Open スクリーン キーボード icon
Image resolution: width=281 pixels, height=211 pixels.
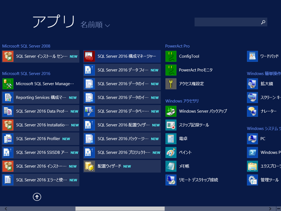click(x=253, y=98)
